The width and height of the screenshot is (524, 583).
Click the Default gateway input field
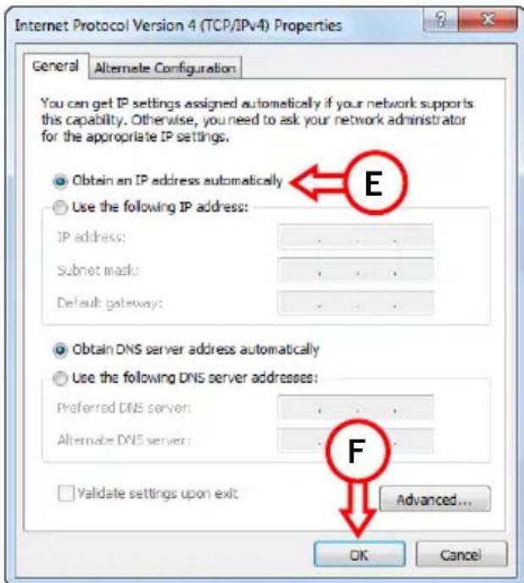[355, 303]
